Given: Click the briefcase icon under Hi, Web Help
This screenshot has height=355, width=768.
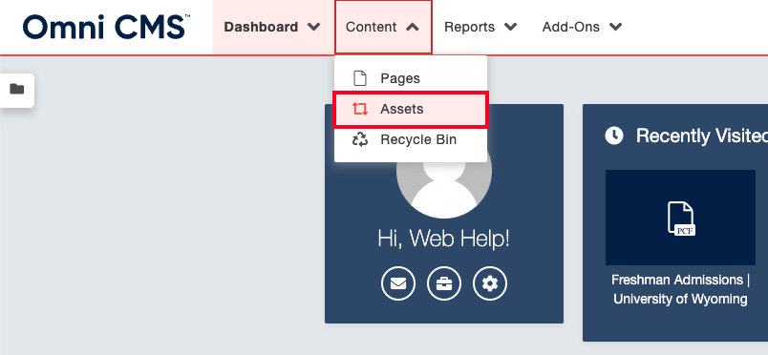Looking at the screenshot, I should 444,283.
